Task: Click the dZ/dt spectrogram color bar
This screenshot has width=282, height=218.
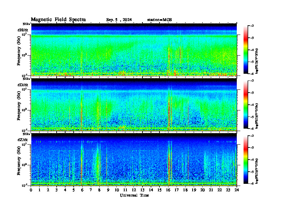Action: [246, 160]
